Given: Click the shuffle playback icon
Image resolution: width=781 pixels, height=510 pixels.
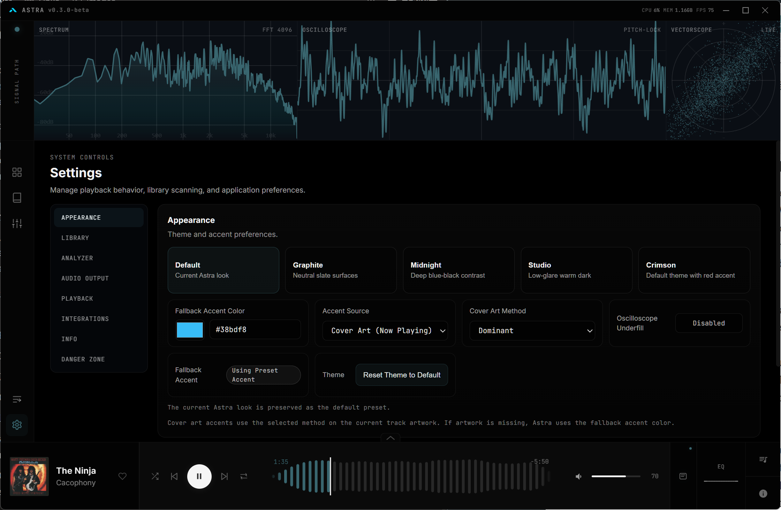Looking at the screenshot, I should click(155, 476).
